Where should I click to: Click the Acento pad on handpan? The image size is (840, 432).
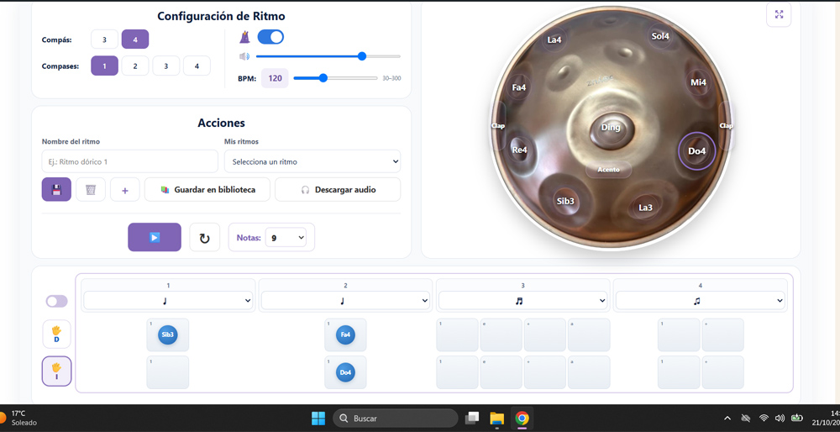click(608, 170)
